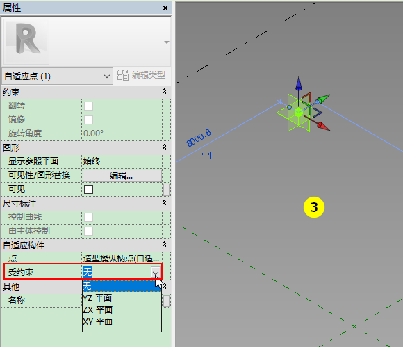Select ZX 平面 option
403x347 pixels.
[x=122, y=309]
